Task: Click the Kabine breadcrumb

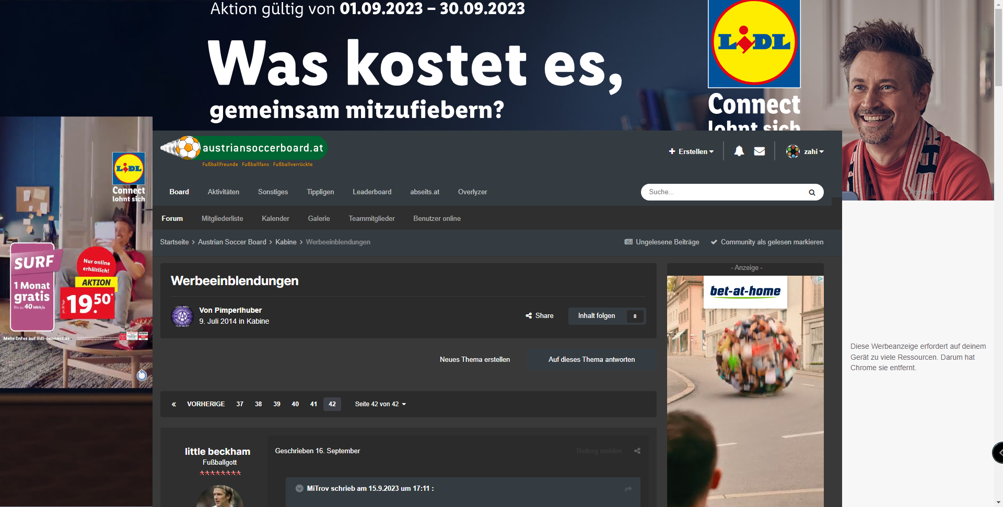Action: [x=286, y=242]
